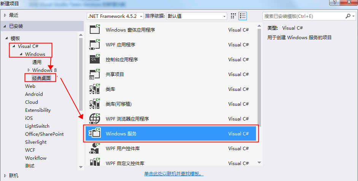Viewport: 358px width, 181px height.
Task: Pick the 控制台应用程序 console template icon
Action: tap(95, 59)
